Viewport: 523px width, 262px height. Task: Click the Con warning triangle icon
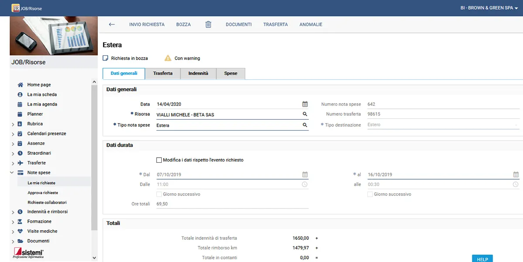(x=168, y=58)
